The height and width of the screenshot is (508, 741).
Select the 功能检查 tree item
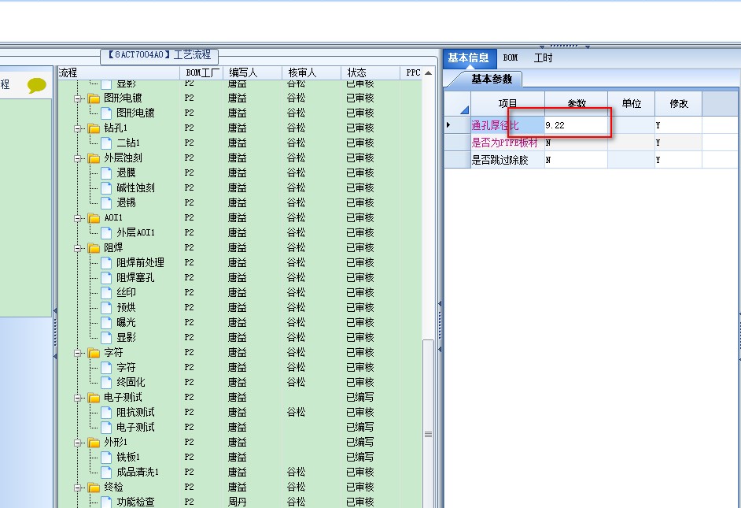tap(135, 502)
